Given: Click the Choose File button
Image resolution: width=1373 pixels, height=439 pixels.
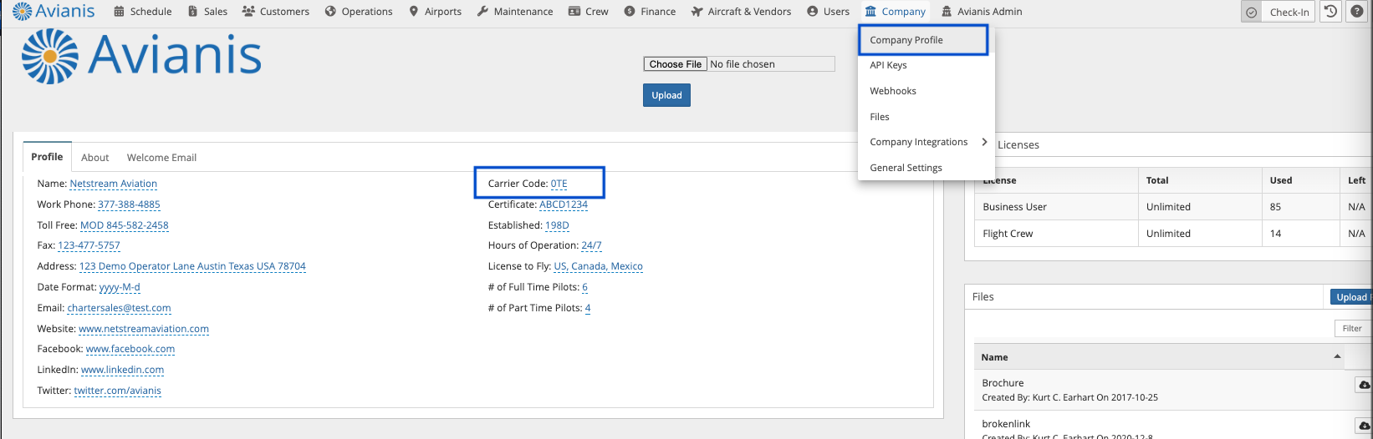Looking at the screenshot, I should click(675, 64).
